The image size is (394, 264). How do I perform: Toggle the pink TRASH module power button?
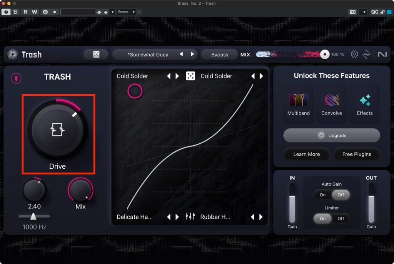(x=16, y=78)
